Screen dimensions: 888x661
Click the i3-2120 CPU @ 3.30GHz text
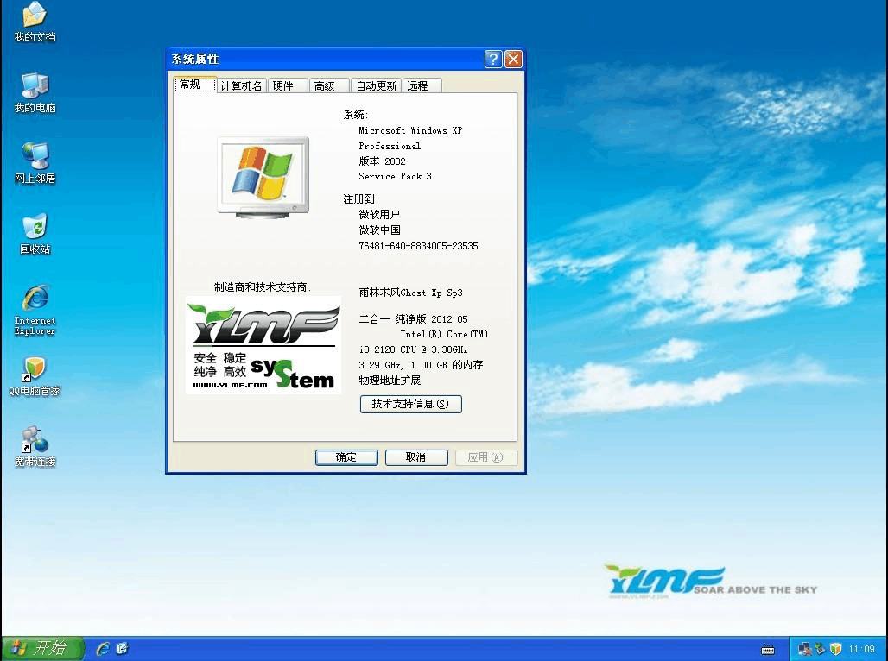(x=414, y=349)
